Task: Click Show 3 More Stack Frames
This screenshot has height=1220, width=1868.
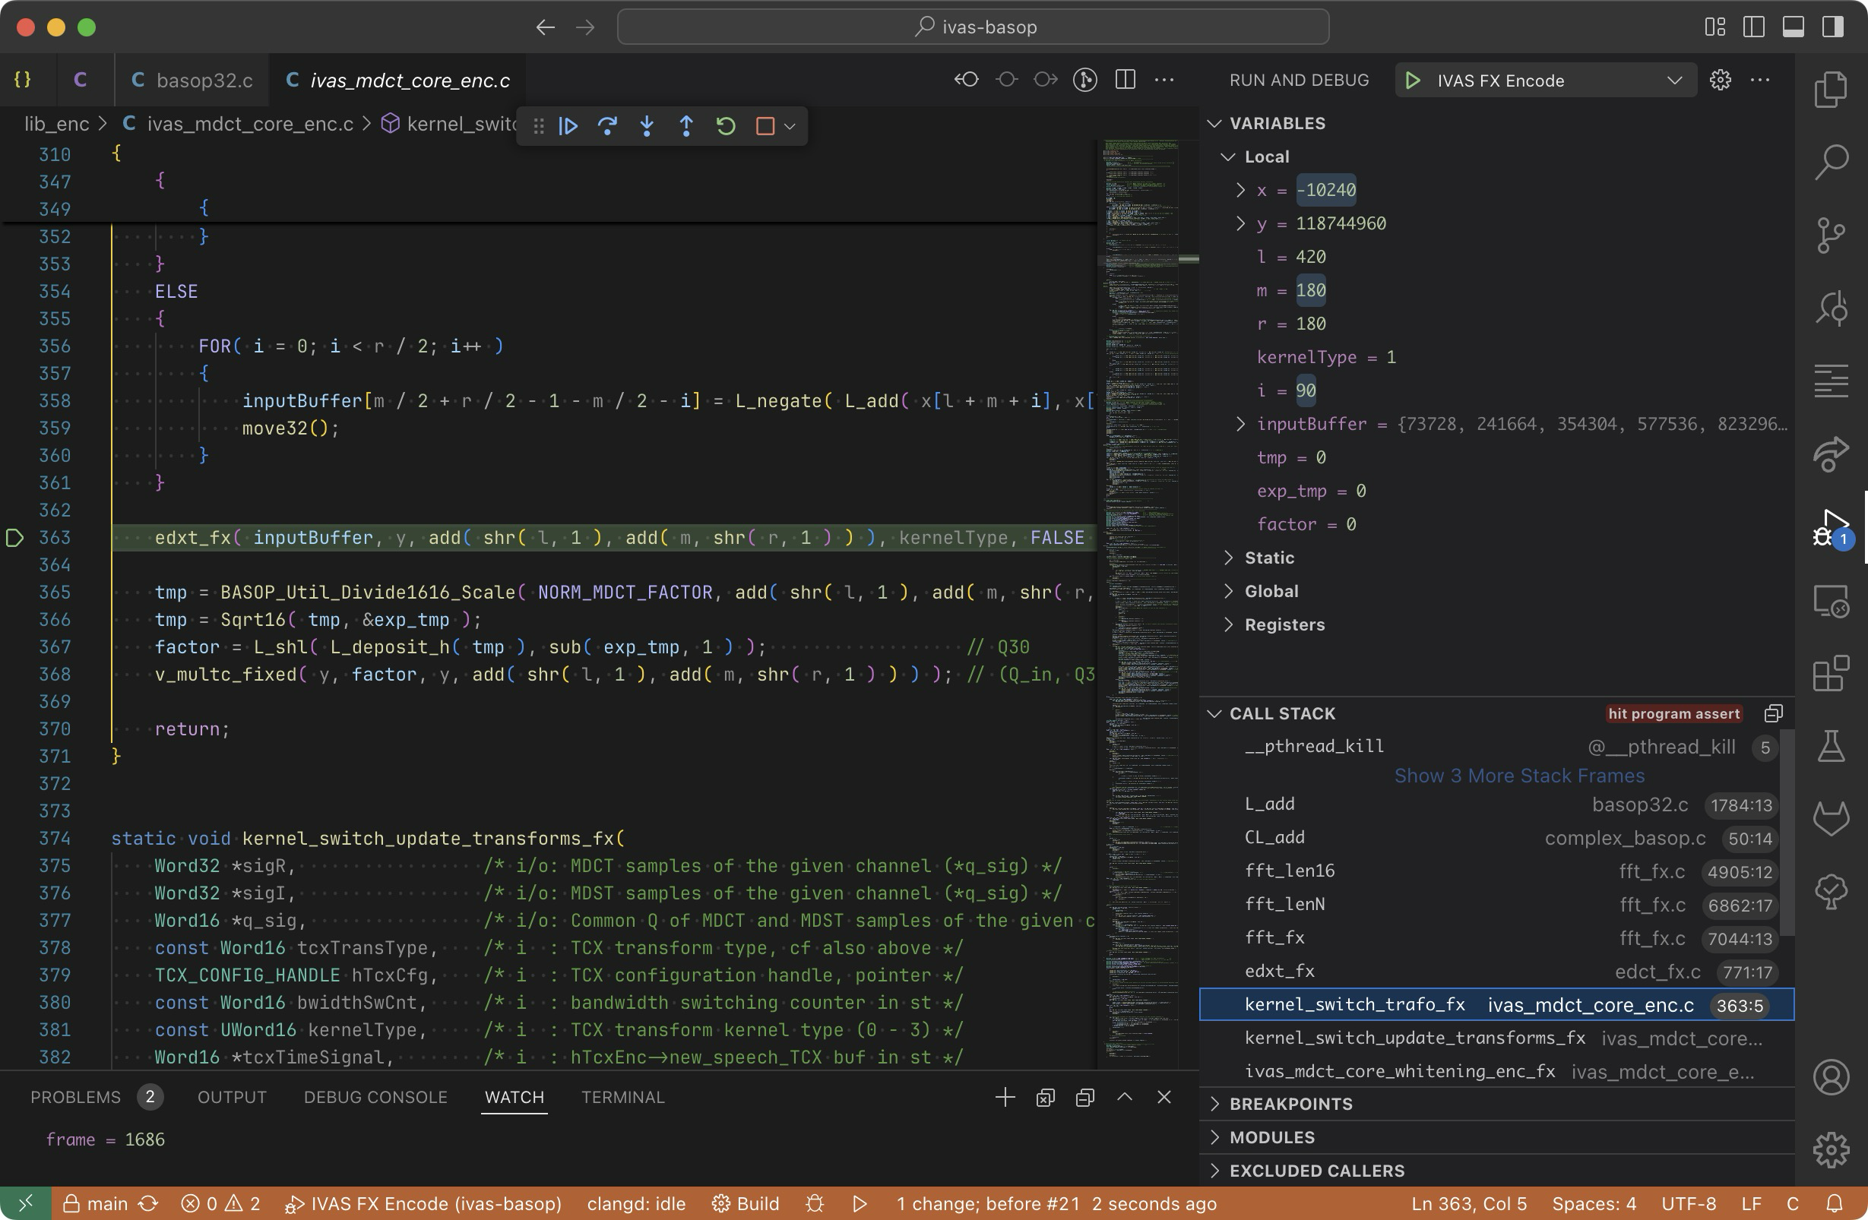Action: coord(1518,776)
